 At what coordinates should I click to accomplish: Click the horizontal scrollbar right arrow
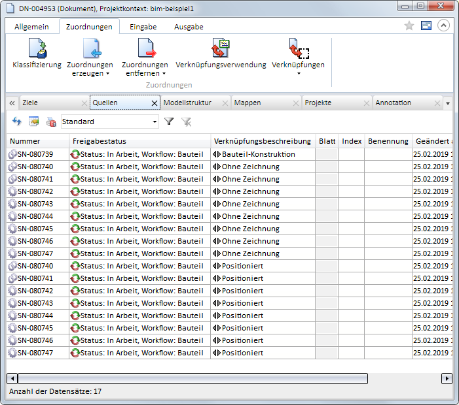coord(447,378)
